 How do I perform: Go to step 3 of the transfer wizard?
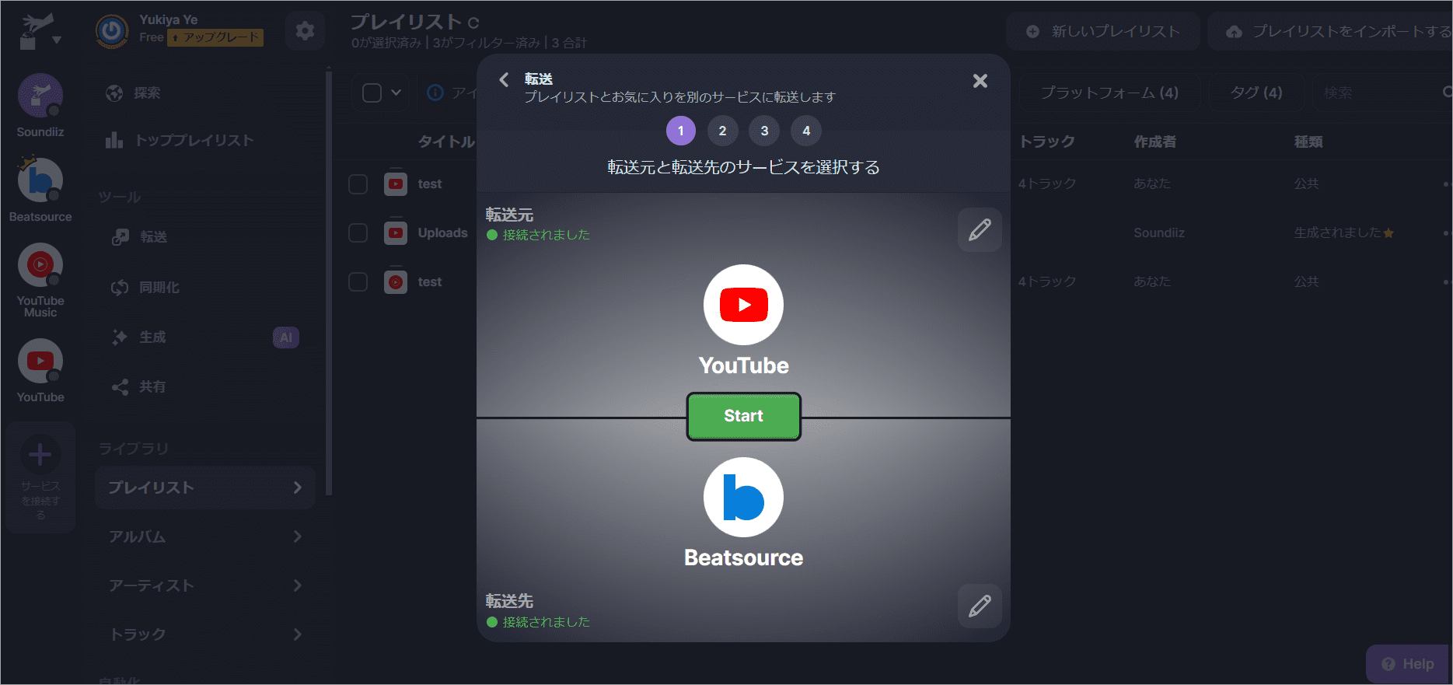pos(764,131)
